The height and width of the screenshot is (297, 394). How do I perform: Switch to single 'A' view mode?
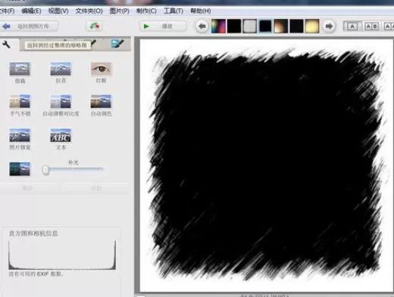tap(352, 26)
